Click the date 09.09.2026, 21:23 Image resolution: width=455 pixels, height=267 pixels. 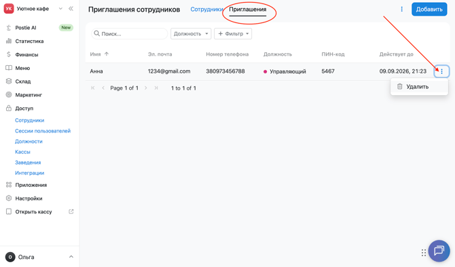click(x=403, y=71)
